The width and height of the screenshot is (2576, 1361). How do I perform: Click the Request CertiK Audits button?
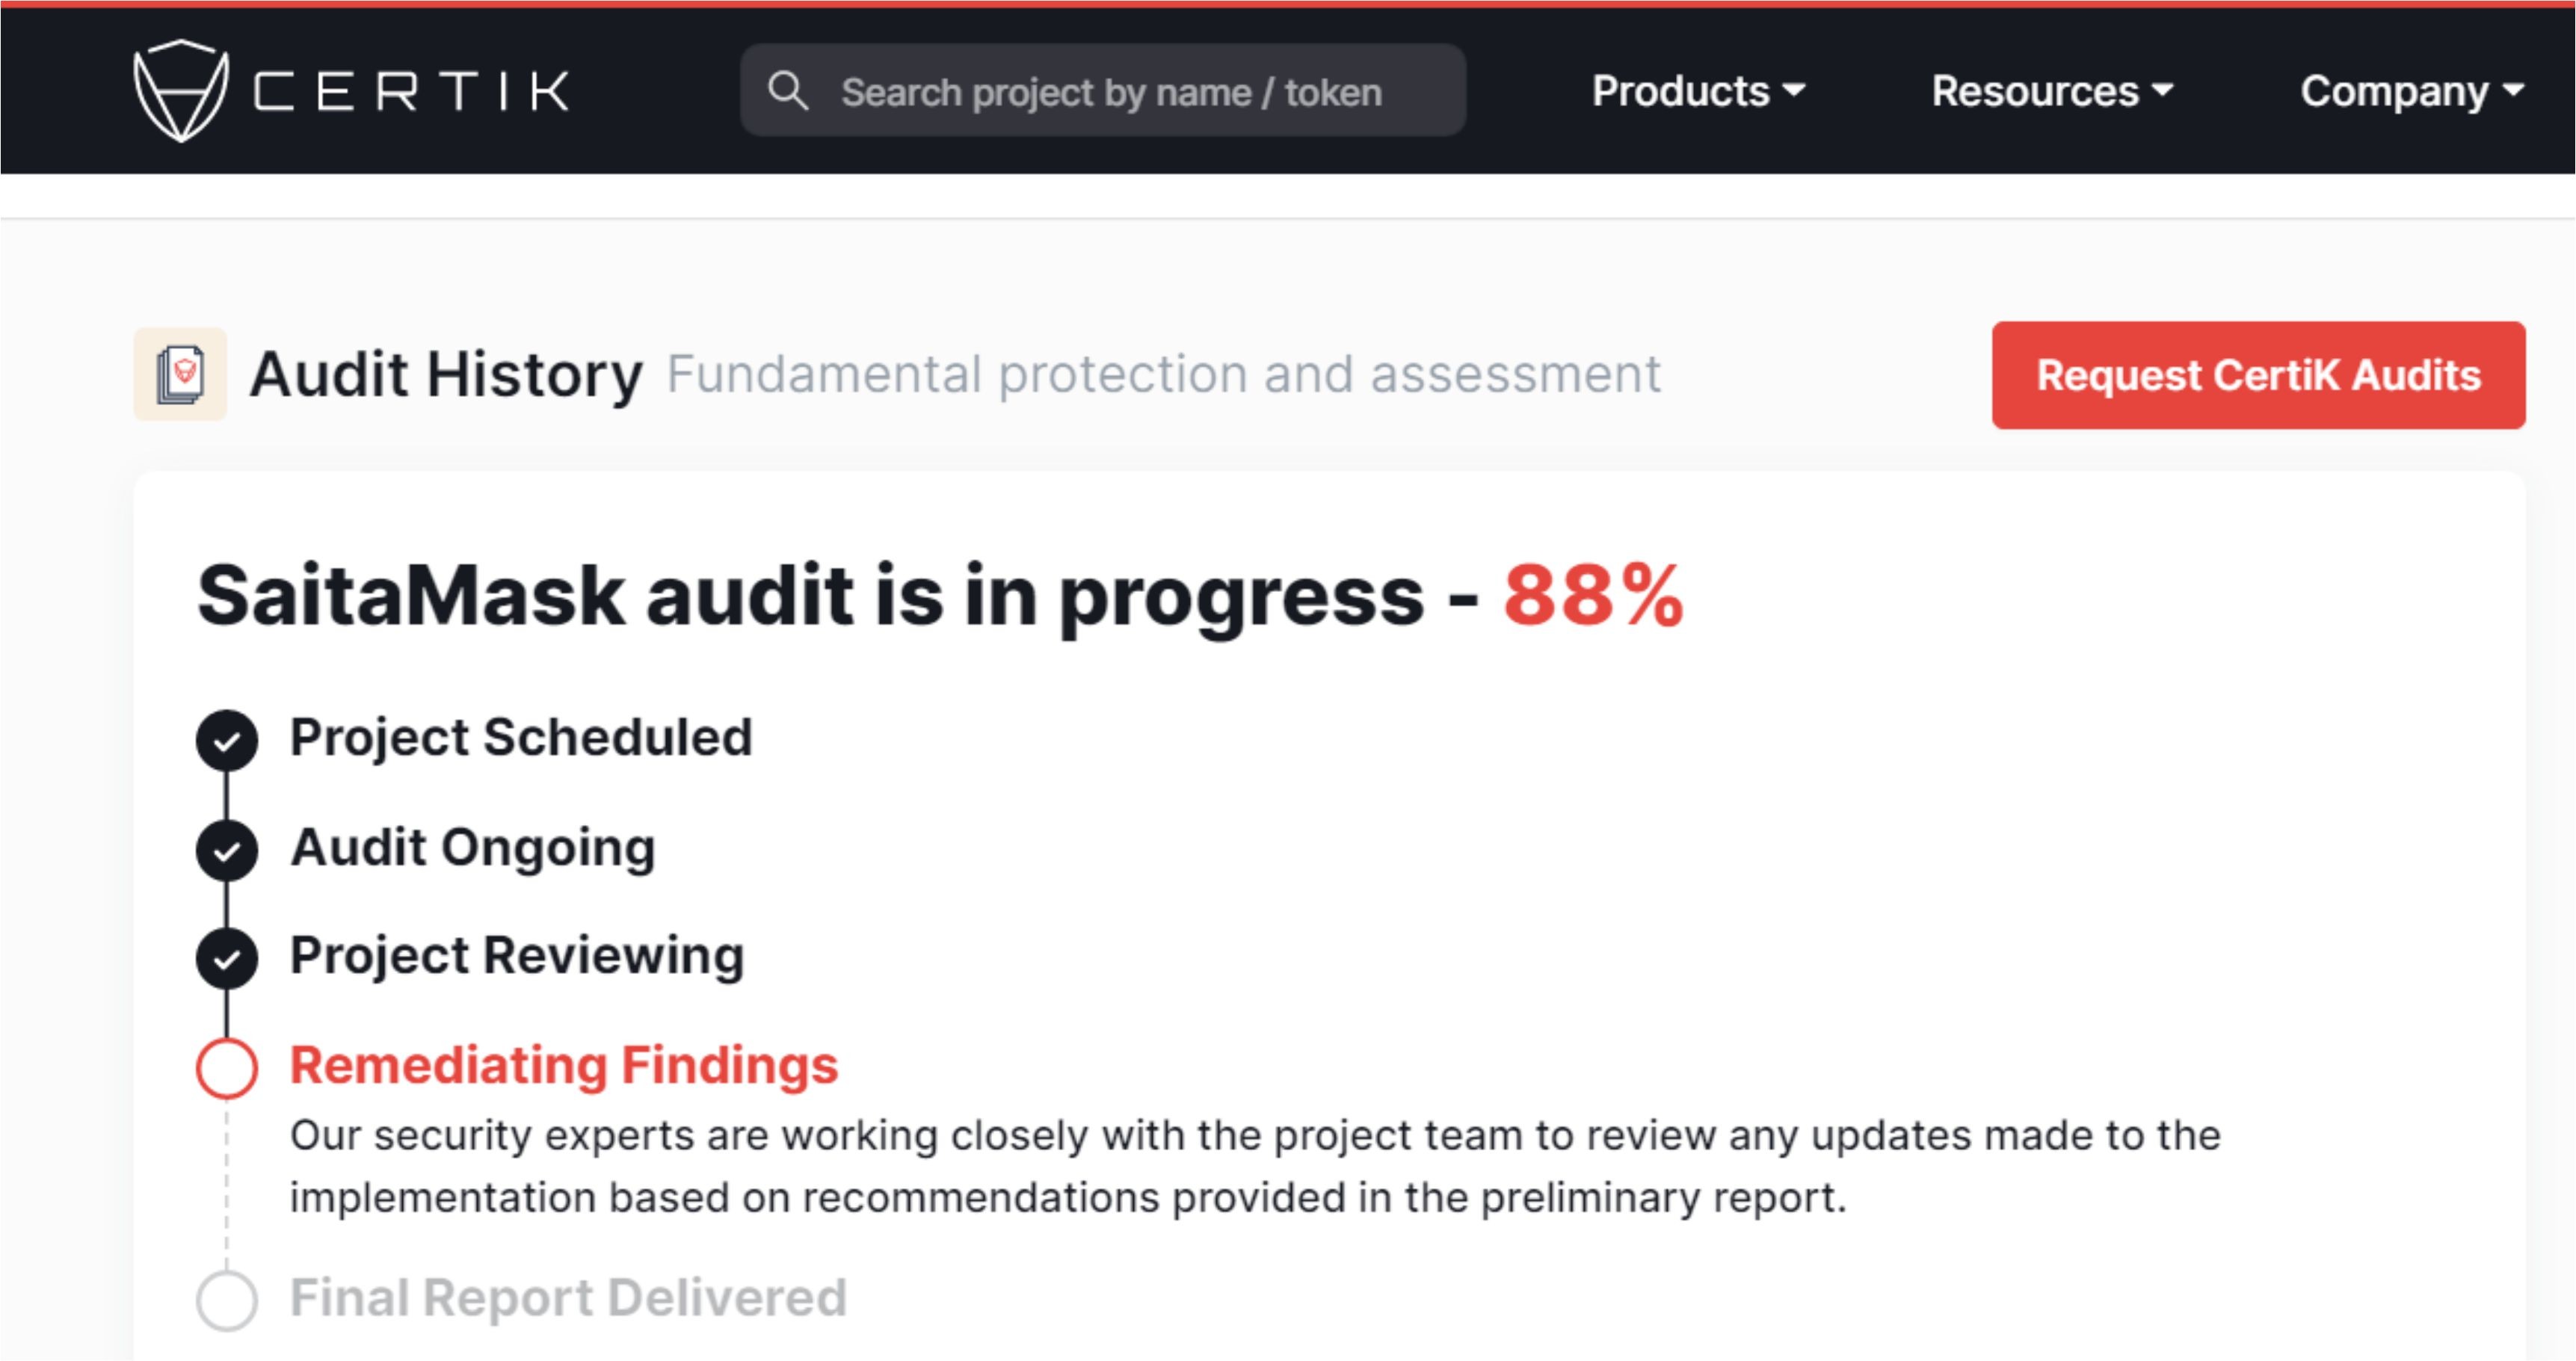(x=2258, y=375)
